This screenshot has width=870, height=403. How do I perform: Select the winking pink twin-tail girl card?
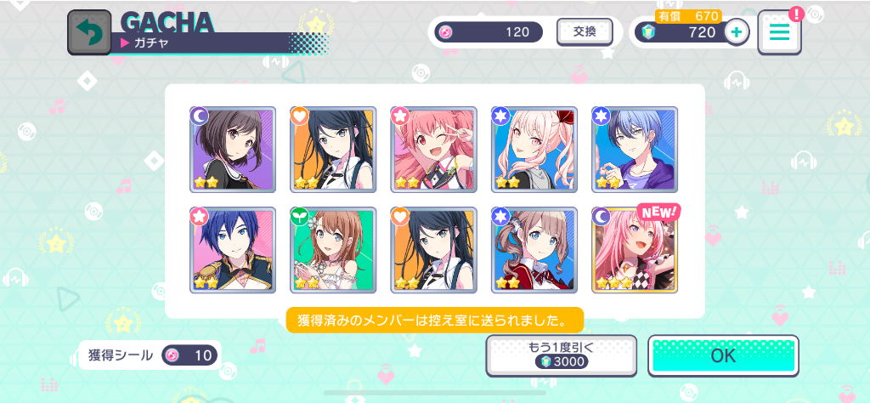click(x=434, y=150)
